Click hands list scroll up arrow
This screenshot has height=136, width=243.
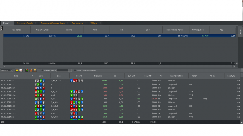[242, 74]
